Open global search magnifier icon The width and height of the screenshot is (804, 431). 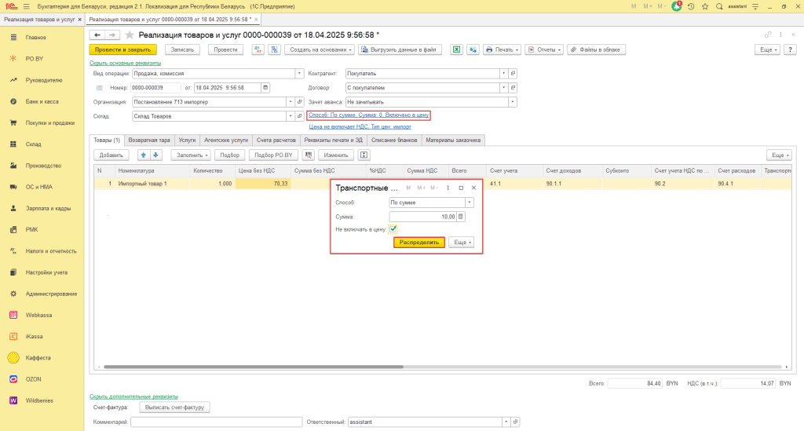tap(719, 6)
